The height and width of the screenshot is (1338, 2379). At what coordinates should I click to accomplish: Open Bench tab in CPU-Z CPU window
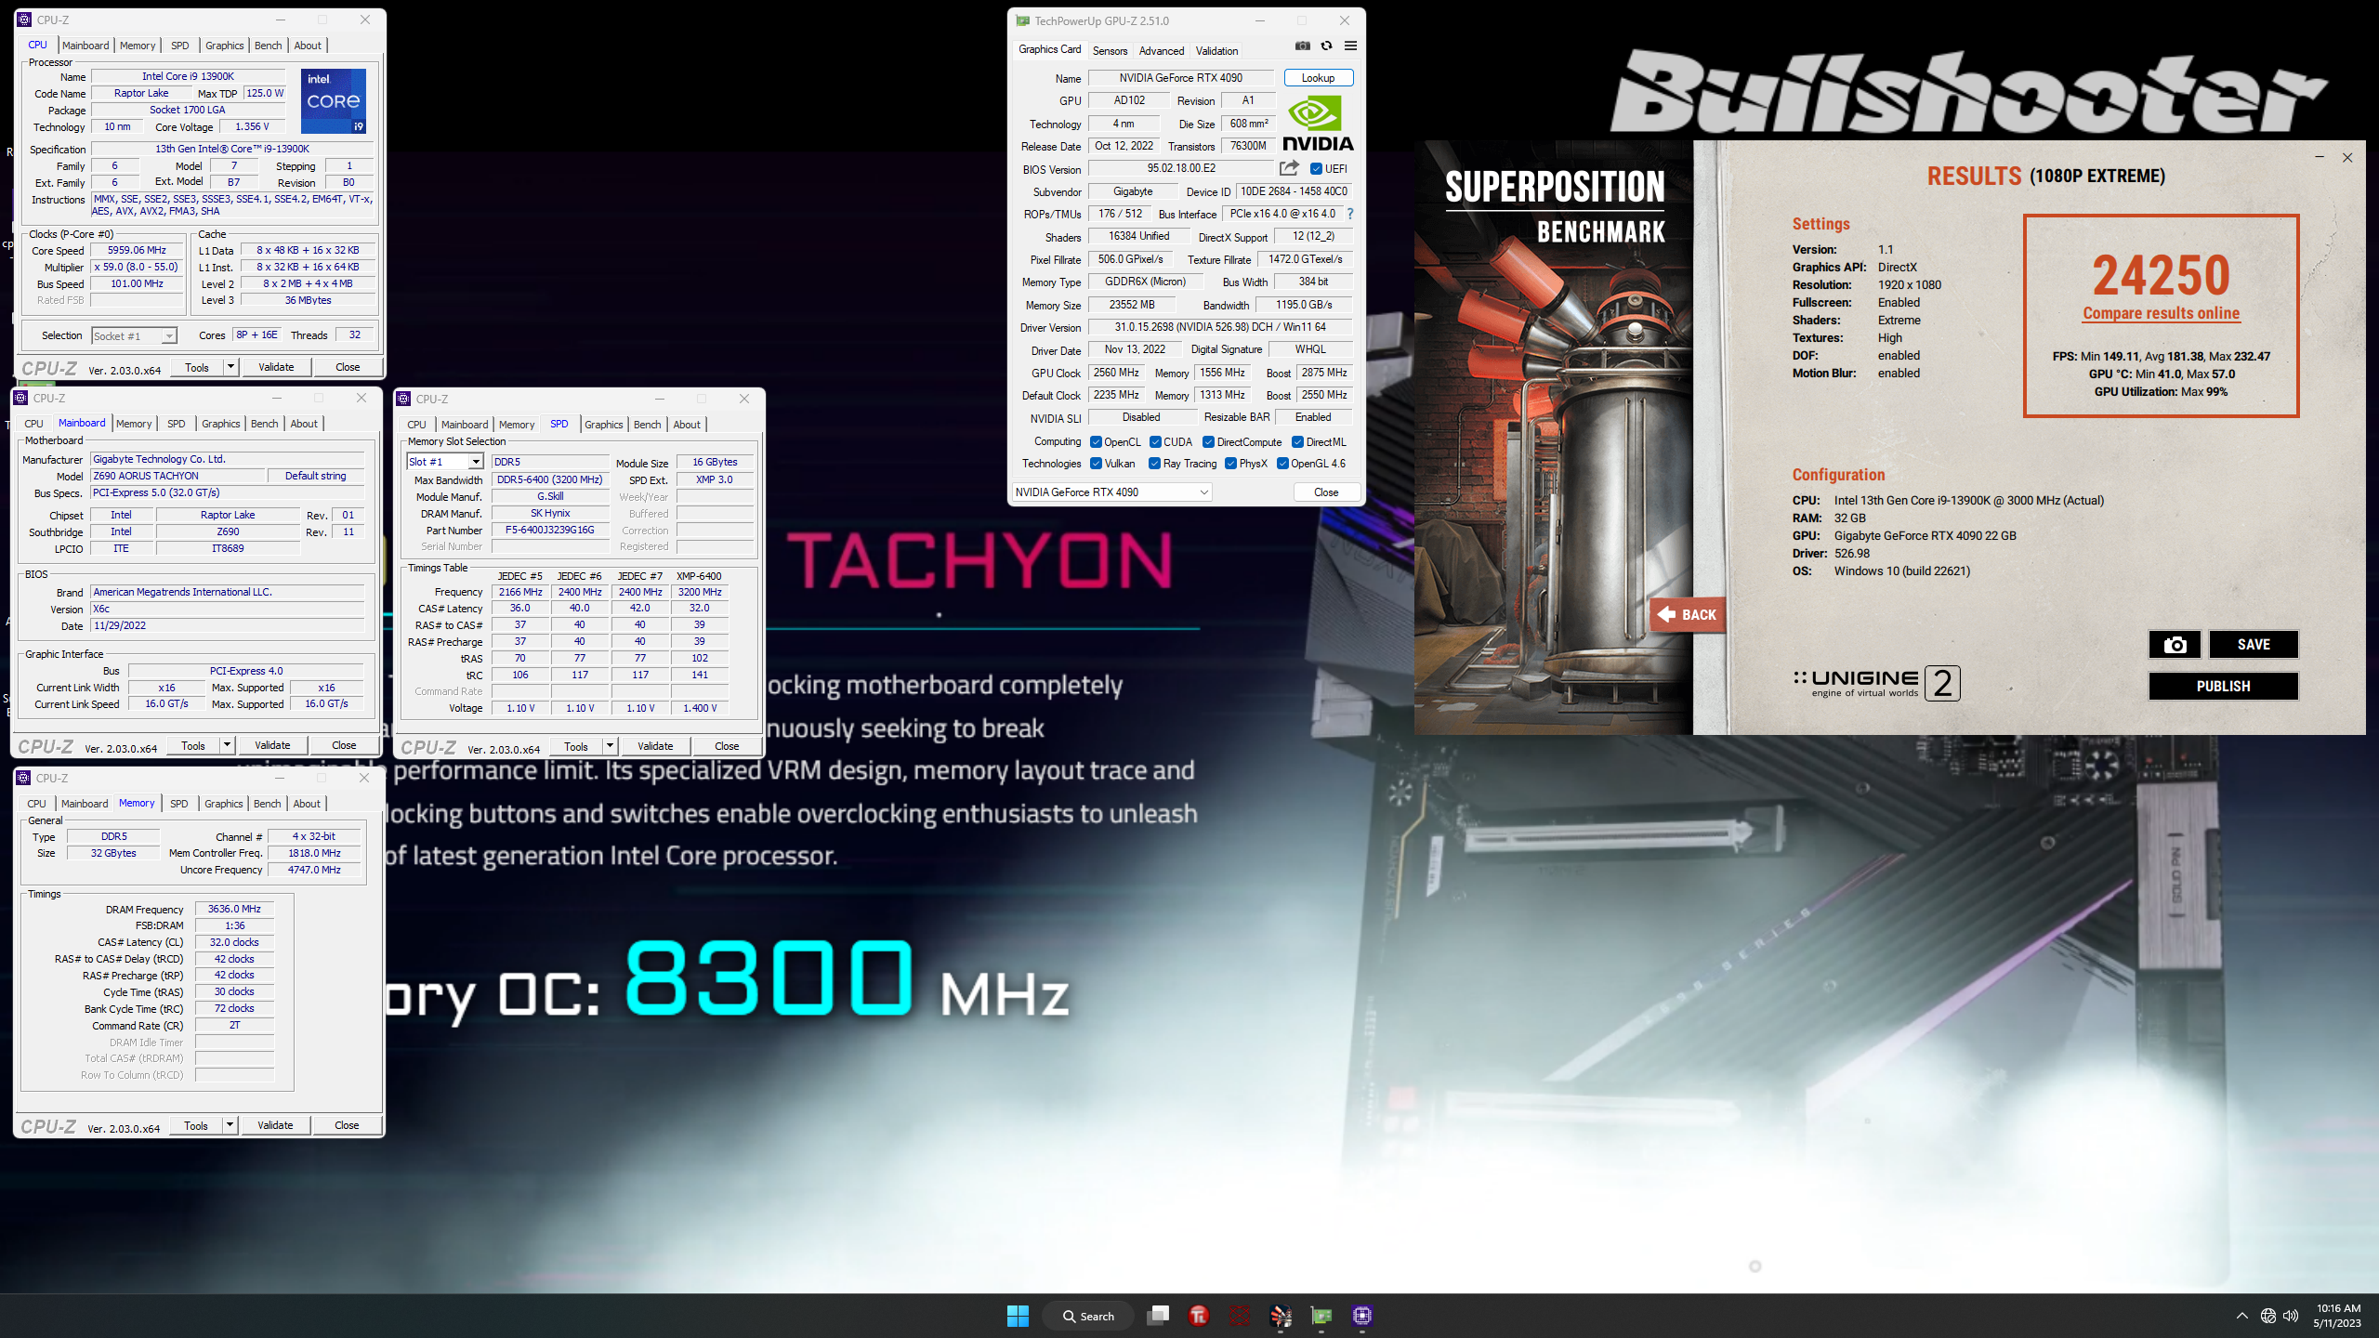click(x=268, y=46)
